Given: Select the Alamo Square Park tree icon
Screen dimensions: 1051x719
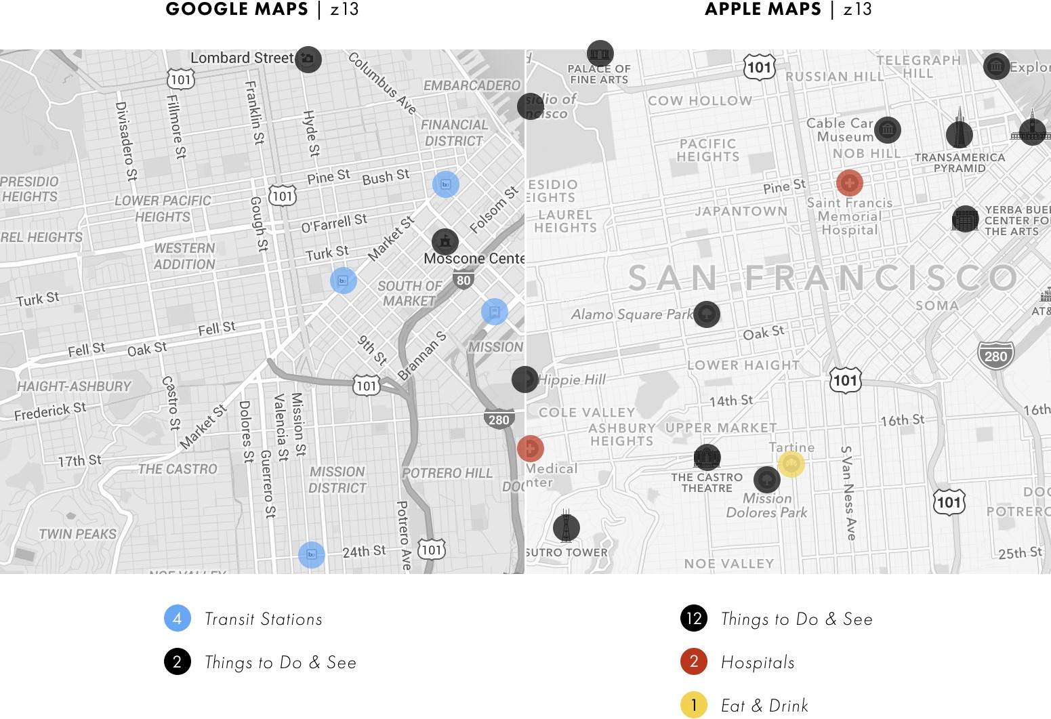Looking at the screenshot, I should pyautogui.click(x=707, y=314).
